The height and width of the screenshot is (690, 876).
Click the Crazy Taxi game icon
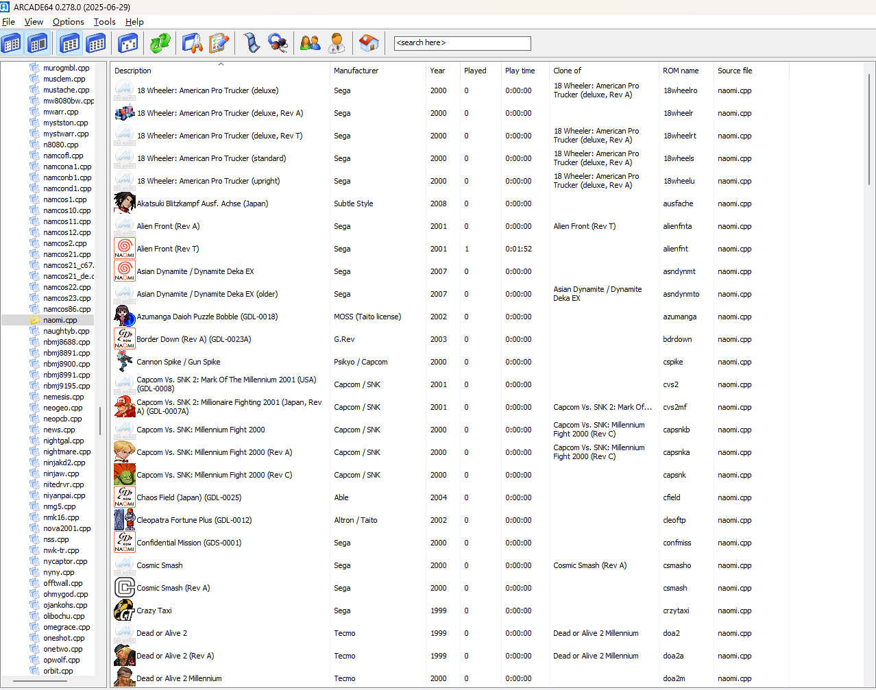(x=124, y=611)
